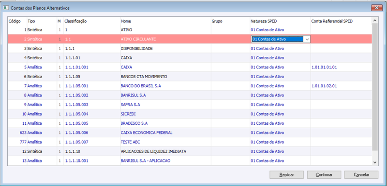Viewport: 387px width, 186px height.
Task: Click referential account 1.01.01.01.01
Action: (324, 67)
